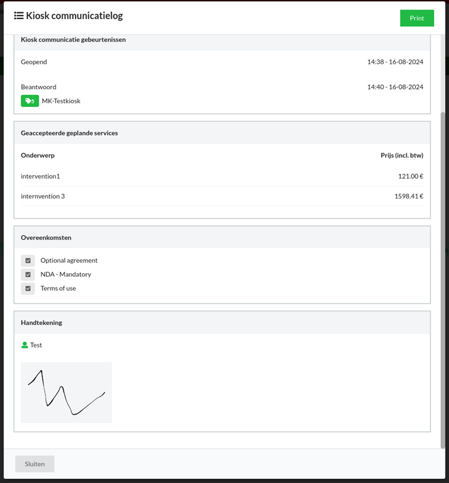Image resolution: width=449 pixels, height=483 pixels.
Task: Select the intervention1 service row
Action: [222, 176]
